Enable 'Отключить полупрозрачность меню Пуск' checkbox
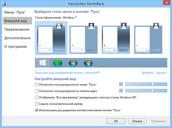The width and height of the screenshot is (172, 128). pyautogui.click(x=36, y=84)
